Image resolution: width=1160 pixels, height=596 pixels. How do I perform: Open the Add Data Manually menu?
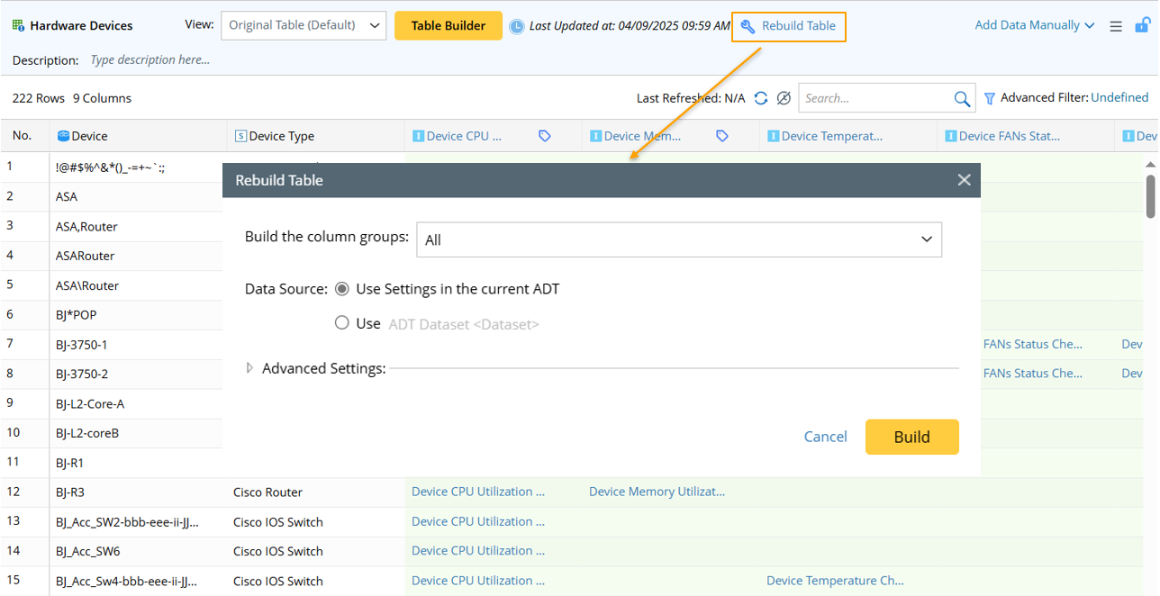pos(1034,25)
